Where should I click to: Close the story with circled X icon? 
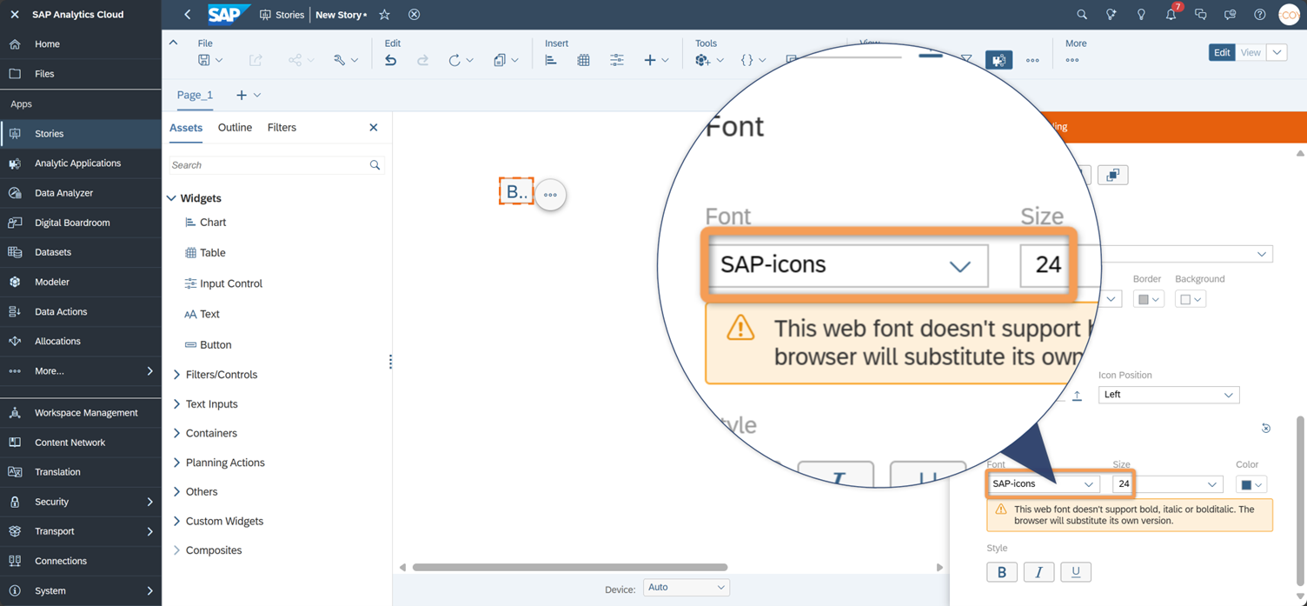coord(415,15)
